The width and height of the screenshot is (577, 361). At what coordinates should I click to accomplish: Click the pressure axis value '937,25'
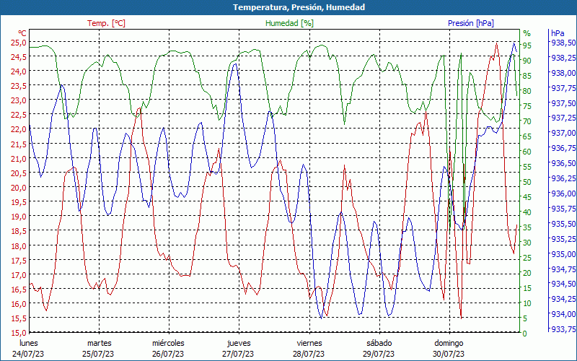pos(563,118)
